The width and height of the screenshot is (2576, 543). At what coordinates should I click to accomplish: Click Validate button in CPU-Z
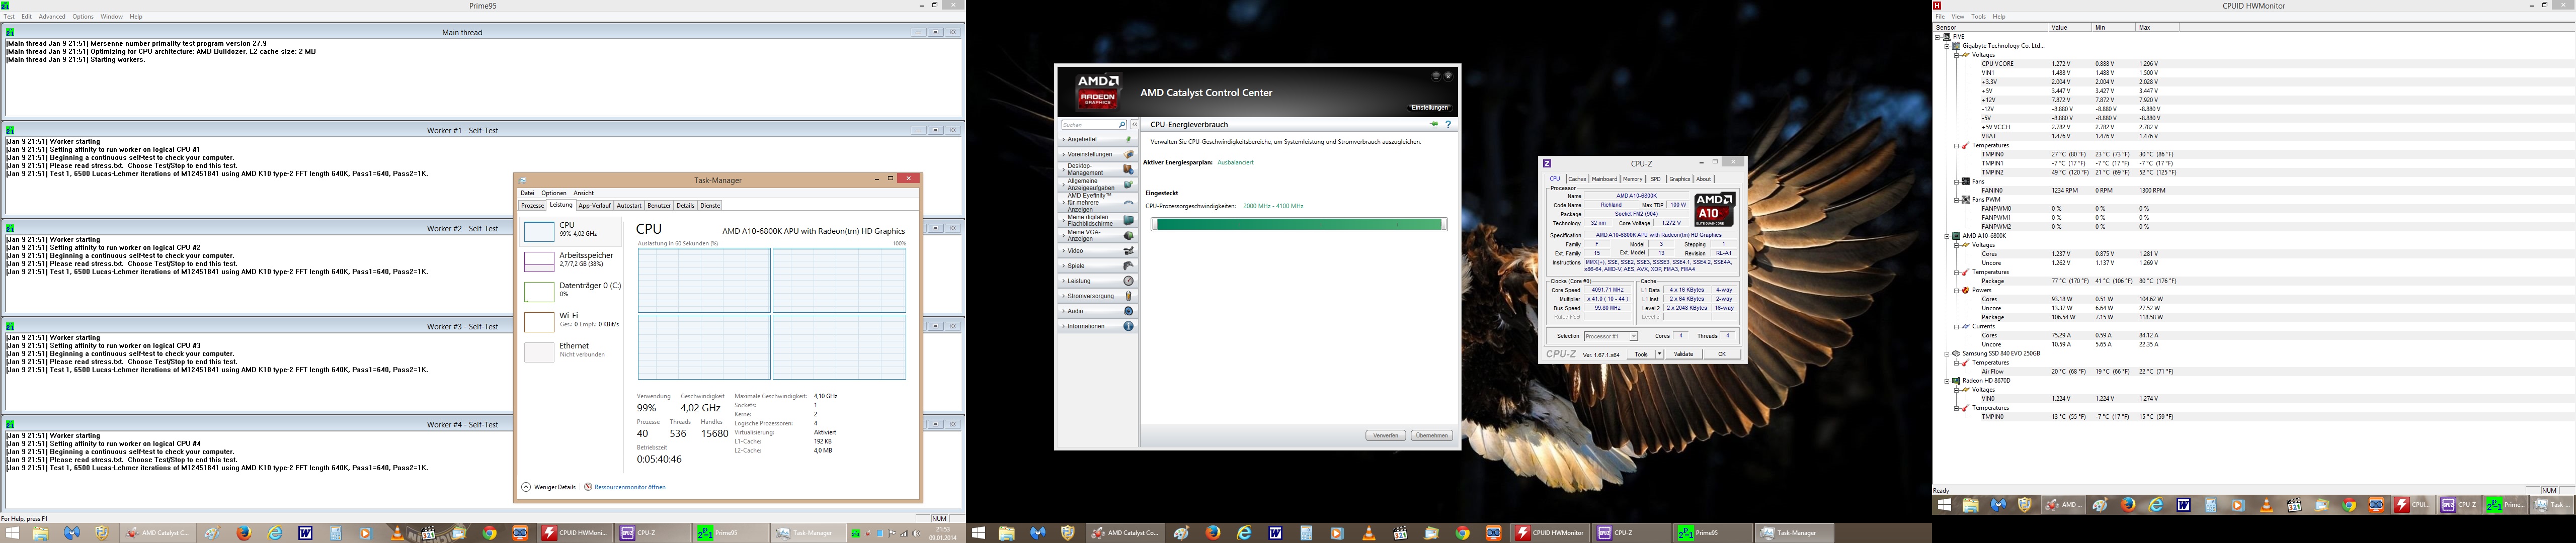1684,354
